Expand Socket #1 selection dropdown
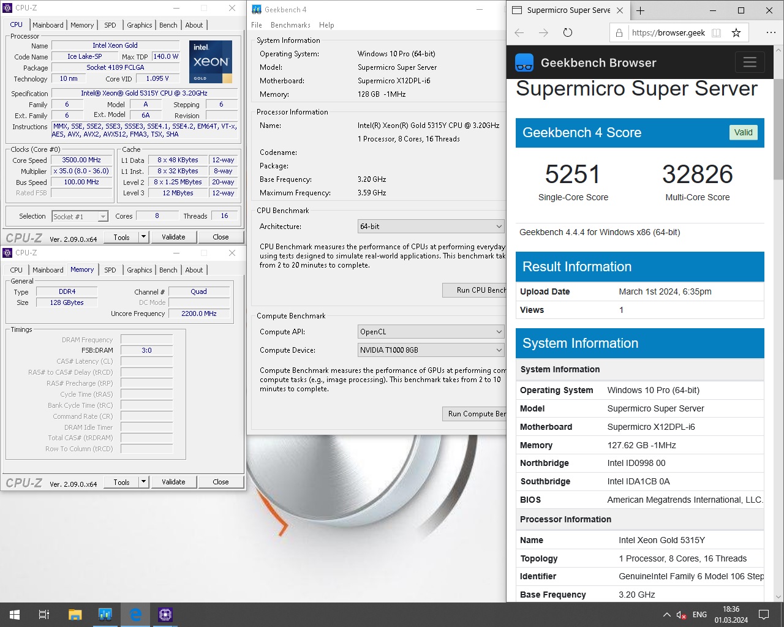Image resolution: width=784 pixels, height=627 pixels. [x=103, y=217]
